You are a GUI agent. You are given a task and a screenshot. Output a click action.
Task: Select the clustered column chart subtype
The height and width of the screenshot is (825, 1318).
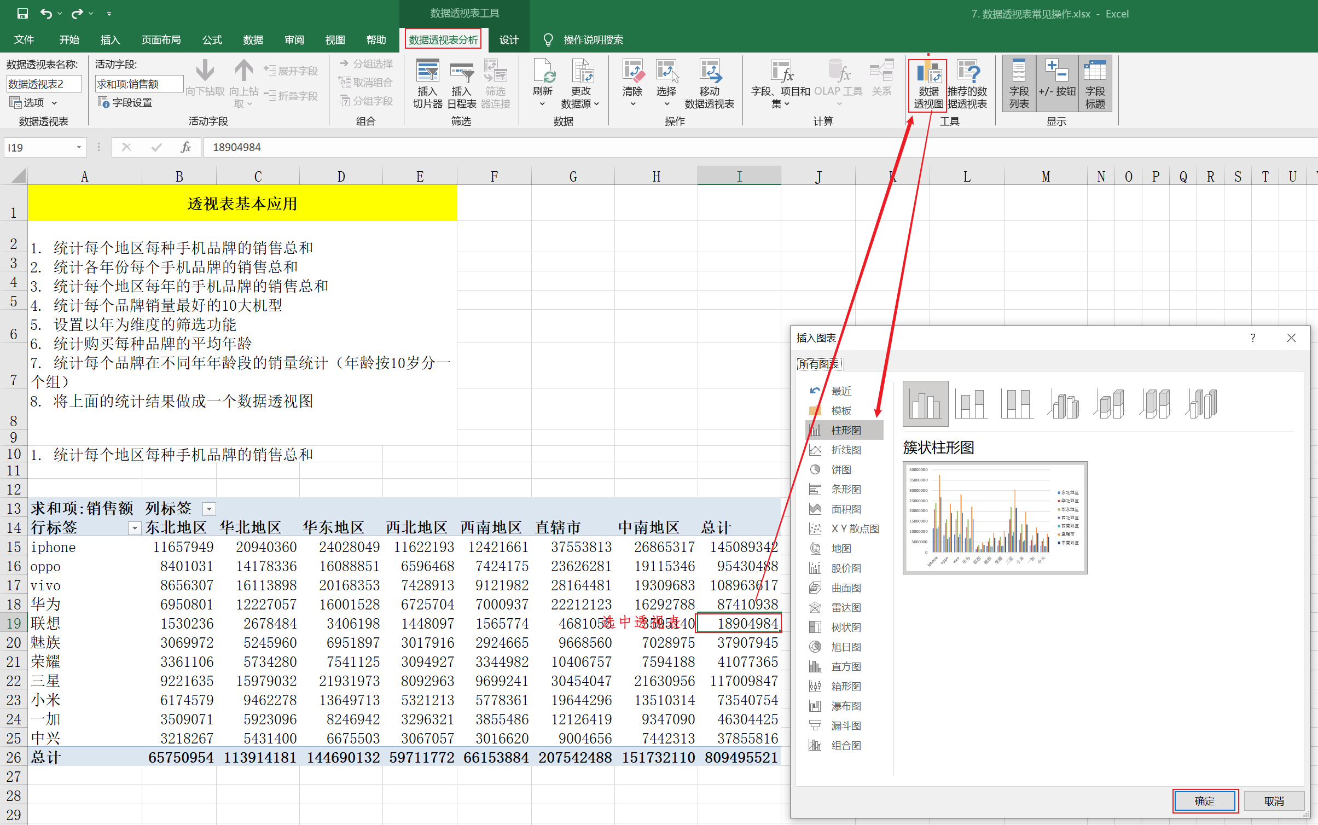pos(925,404)
